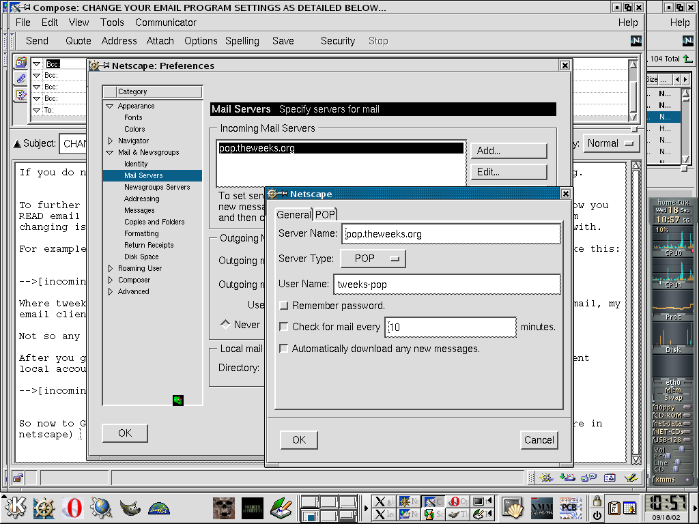Launch Netscape from the ship wheel panel icon
Screen dimensions: 699x524
44,508
